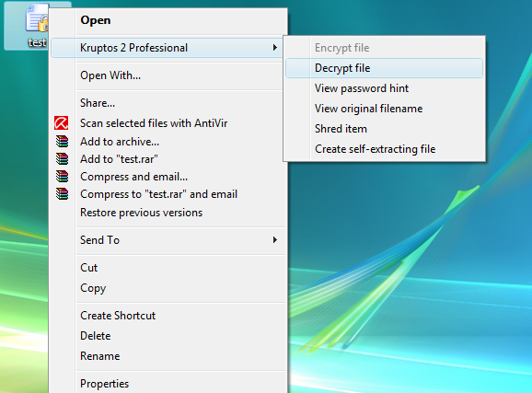Click WinRAR icon beside Add to "test.rar"

62,159
